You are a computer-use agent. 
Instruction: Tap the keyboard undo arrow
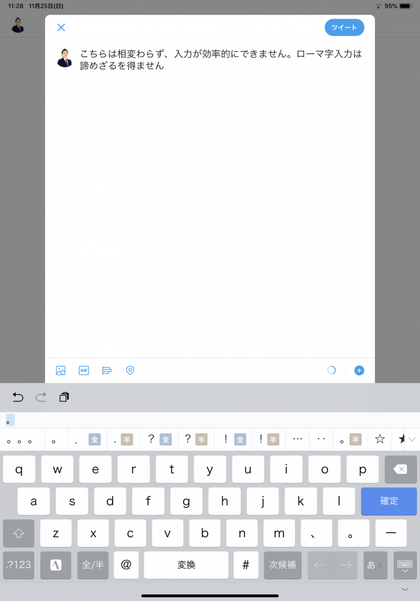[18, 397]
